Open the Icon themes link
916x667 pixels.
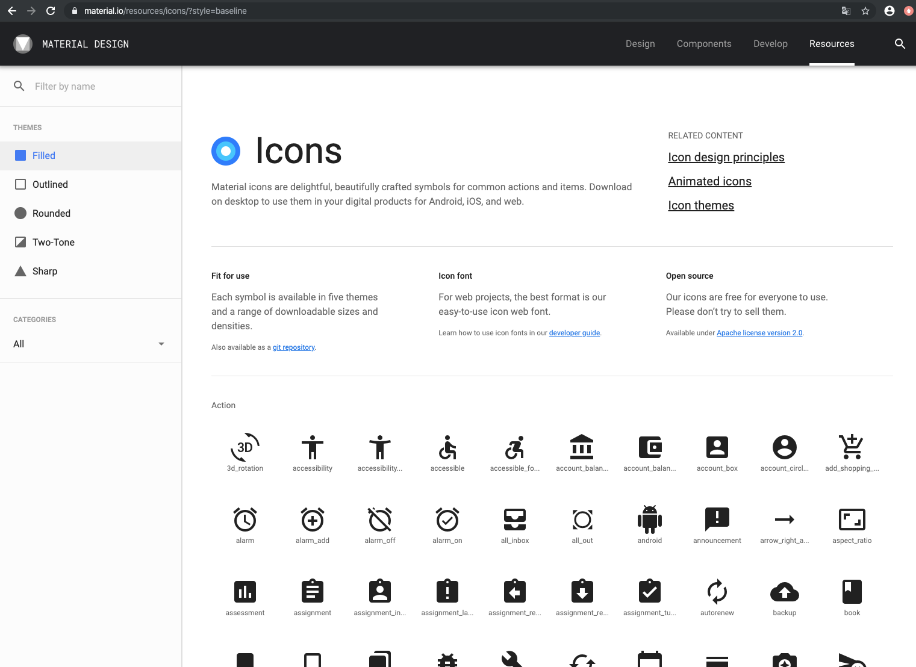(701, 205)
